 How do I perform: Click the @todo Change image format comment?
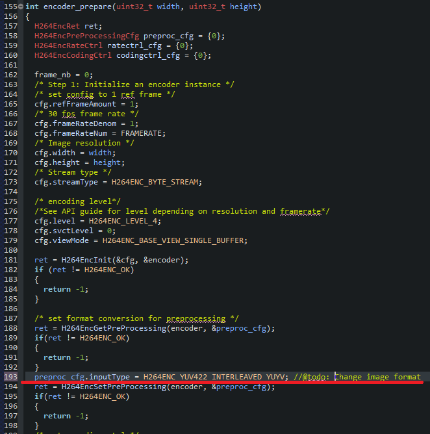click(357, 377)
